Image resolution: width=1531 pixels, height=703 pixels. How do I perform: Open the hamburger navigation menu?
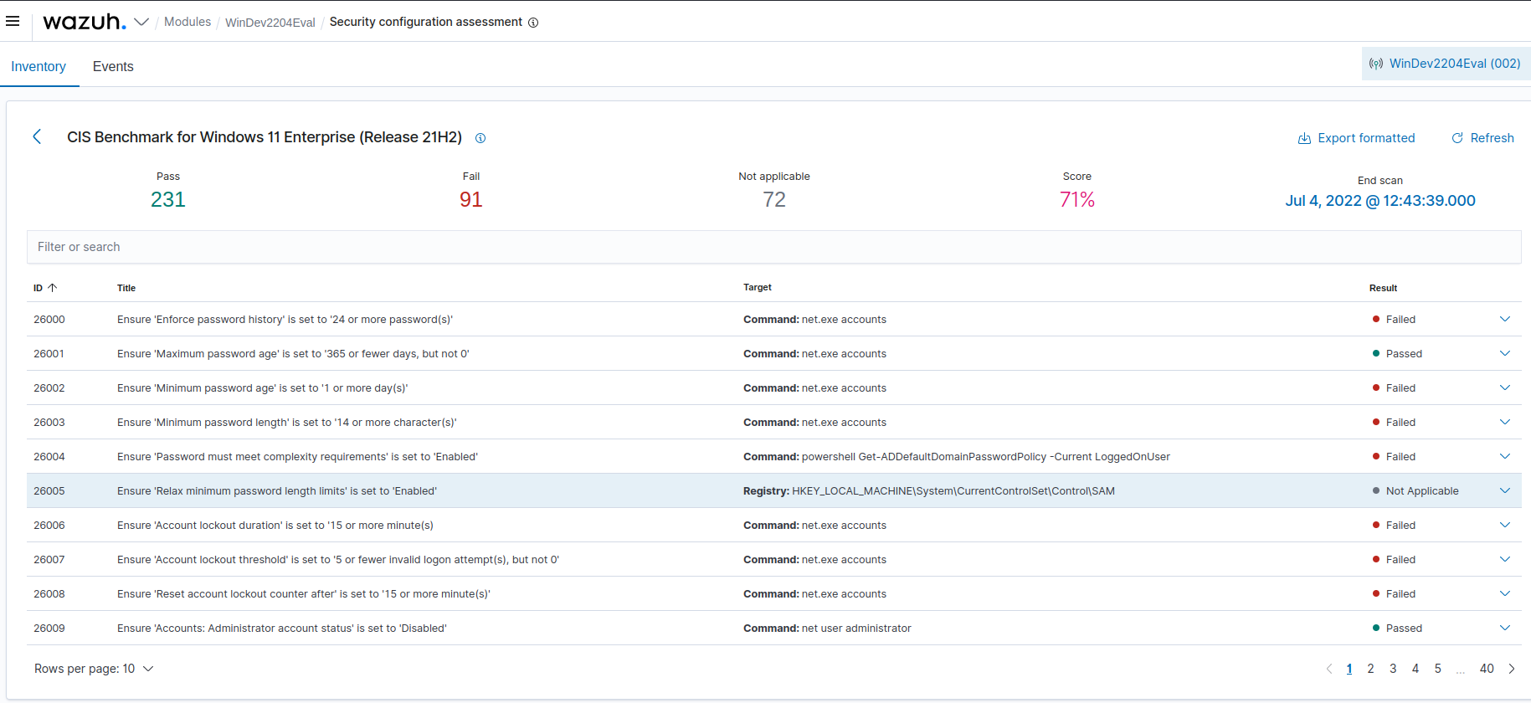pos(13,21)
